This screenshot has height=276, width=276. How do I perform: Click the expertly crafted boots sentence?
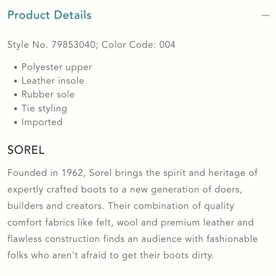point(125,190)
